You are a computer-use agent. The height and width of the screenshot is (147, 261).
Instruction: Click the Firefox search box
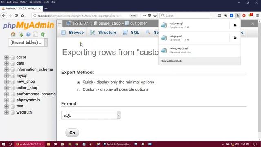coord(185,16)
